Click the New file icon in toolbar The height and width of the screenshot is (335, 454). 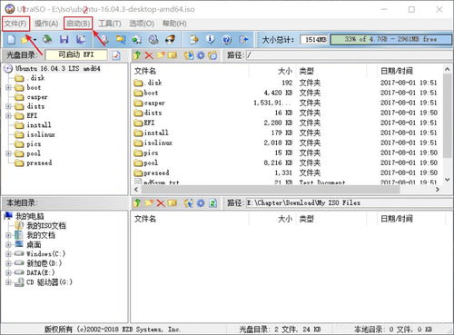pos(11,39)
